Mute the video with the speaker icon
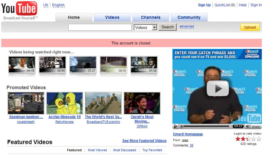Screen dimensions: 266x156 coord(248,126)
